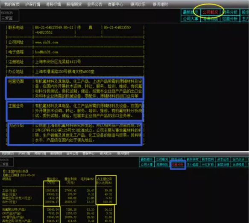Click the 600636 三爱富 stock code box beside the circled 公司概况 tab
Viewport: 249px width, 223px height.
point(9,15)
